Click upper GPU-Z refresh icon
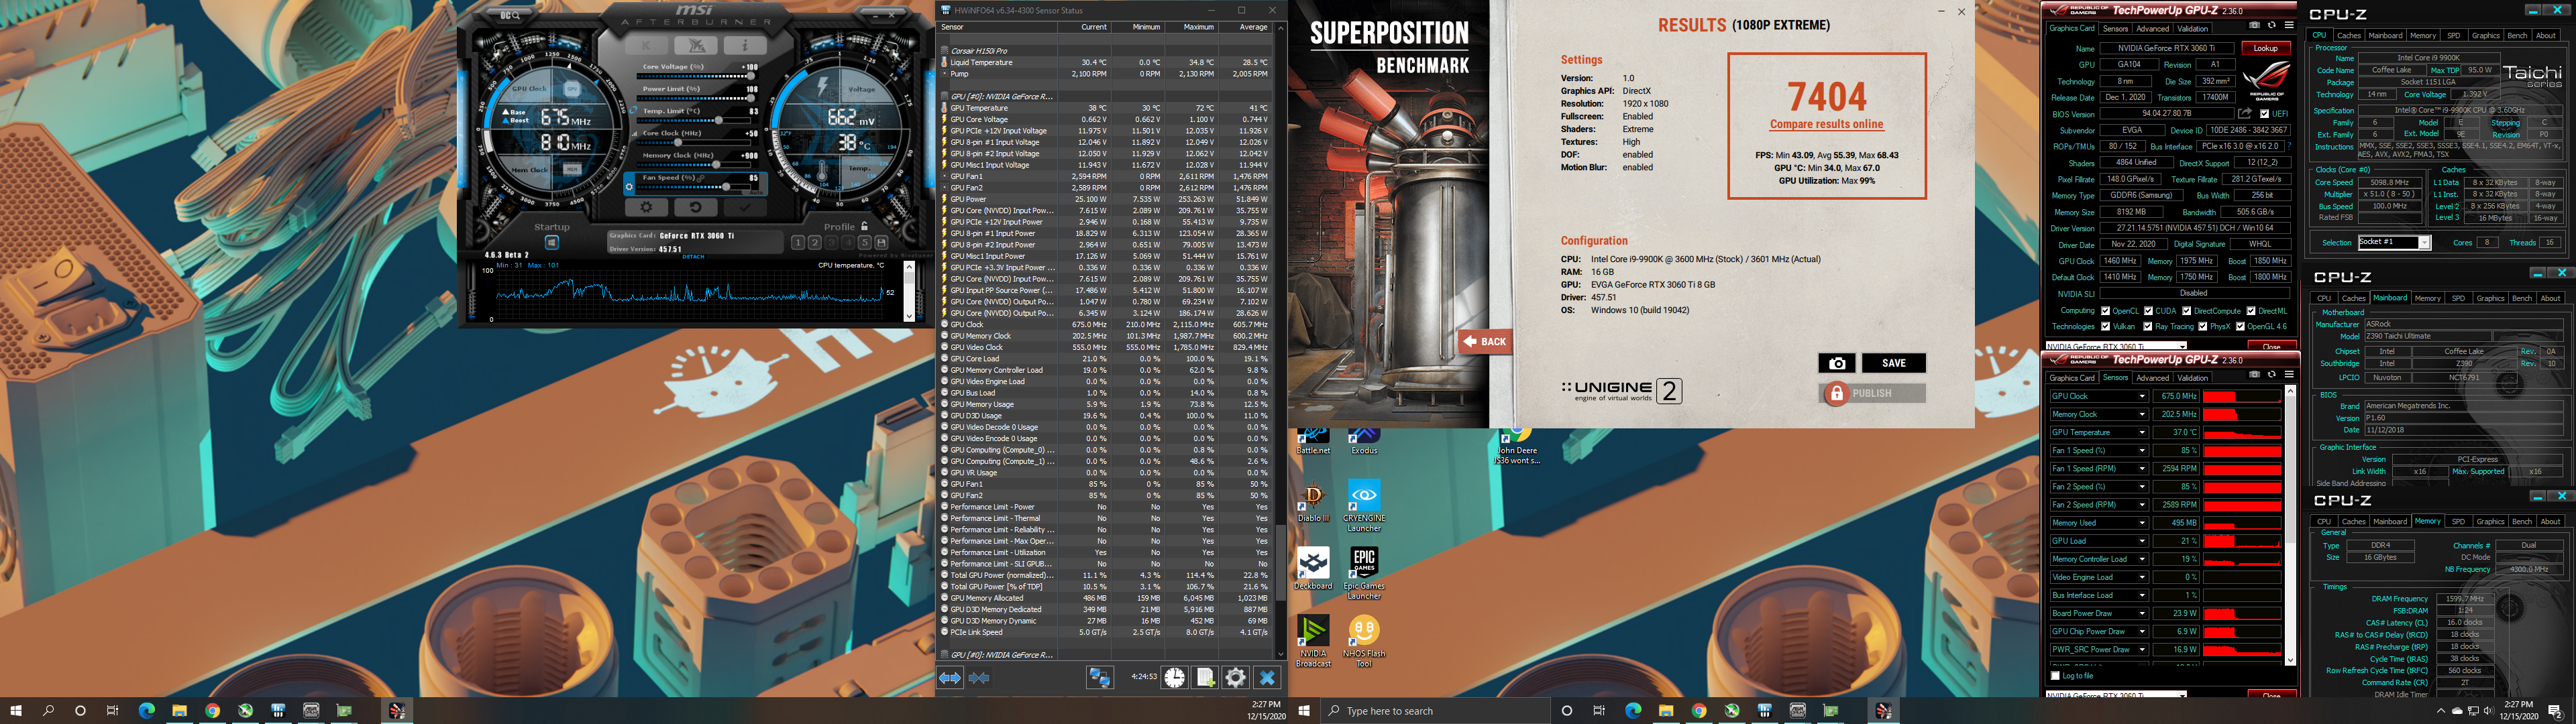 click(2272, 25)
